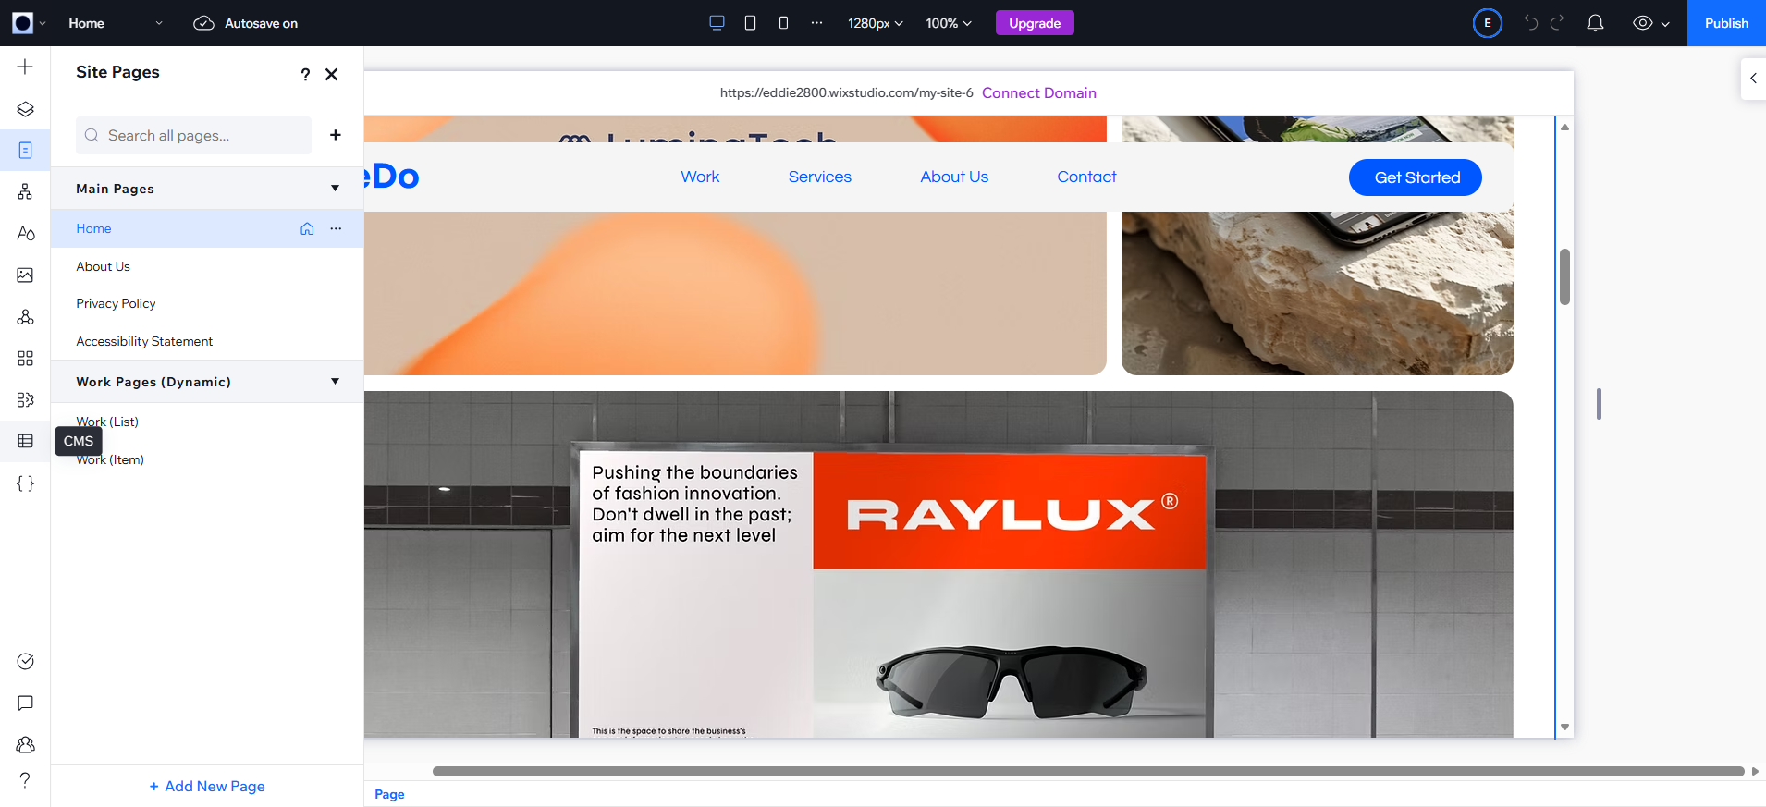The width and height of the screenshot is (1766, 807).
Task: Select the Work (List) dynamic page
Action: pos(207,422)
